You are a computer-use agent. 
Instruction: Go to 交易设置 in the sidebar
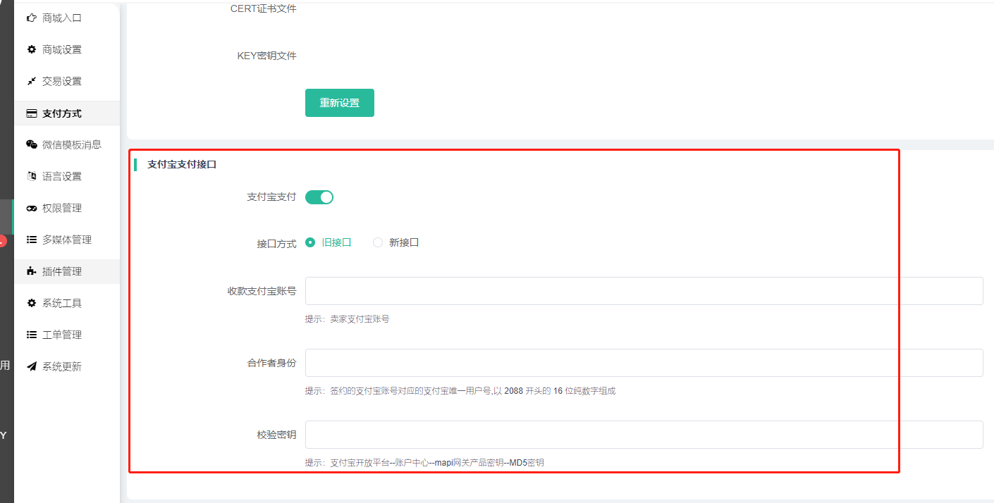[67, 81]
